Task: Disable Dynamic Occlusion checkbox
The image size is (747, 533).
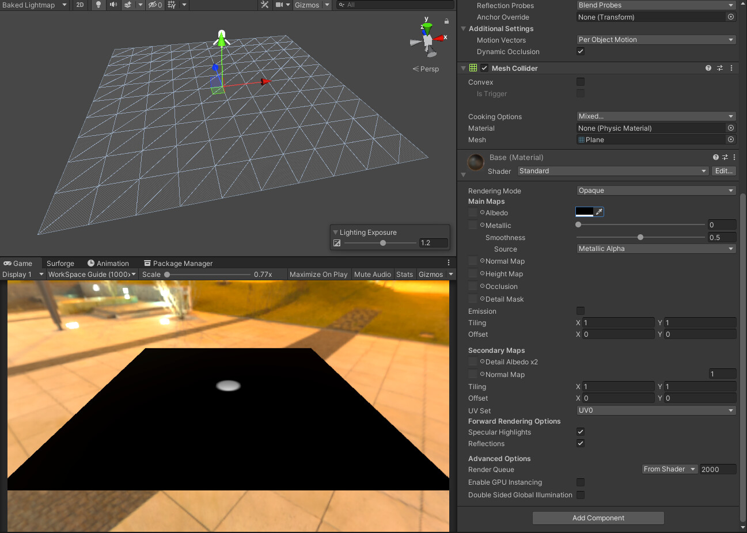Action: click(581, 51)
